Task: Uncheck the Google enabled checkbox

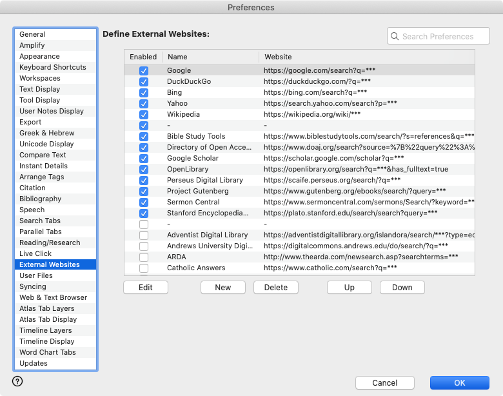Action: pyautogui.click(x=144, y=71)
